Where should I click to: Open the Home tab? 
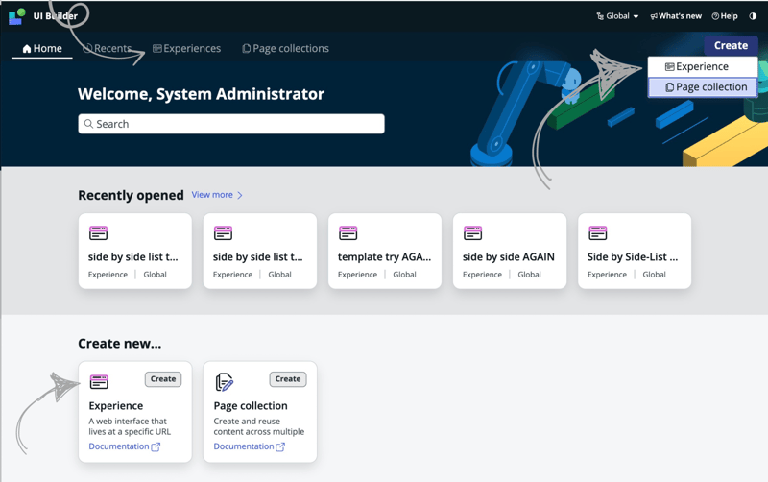pos(42,49)
